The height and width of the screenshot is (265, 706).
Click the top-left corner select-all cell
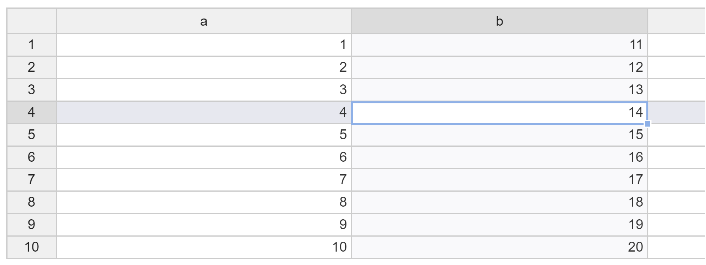[x=32, y=21]
